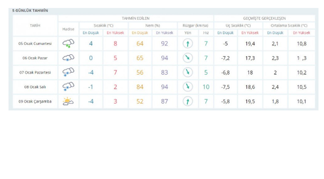Click humidity high value 87

164,101
